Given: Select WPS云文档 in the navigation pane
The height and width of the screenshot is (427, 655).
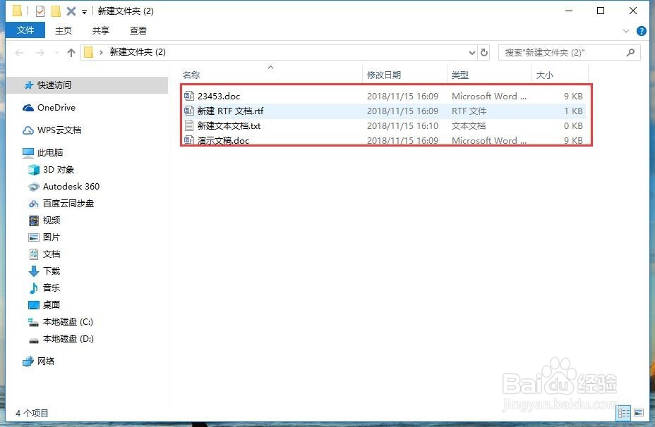Looking at the screenshot, I should pyautogui.click(x=59, y=130).
